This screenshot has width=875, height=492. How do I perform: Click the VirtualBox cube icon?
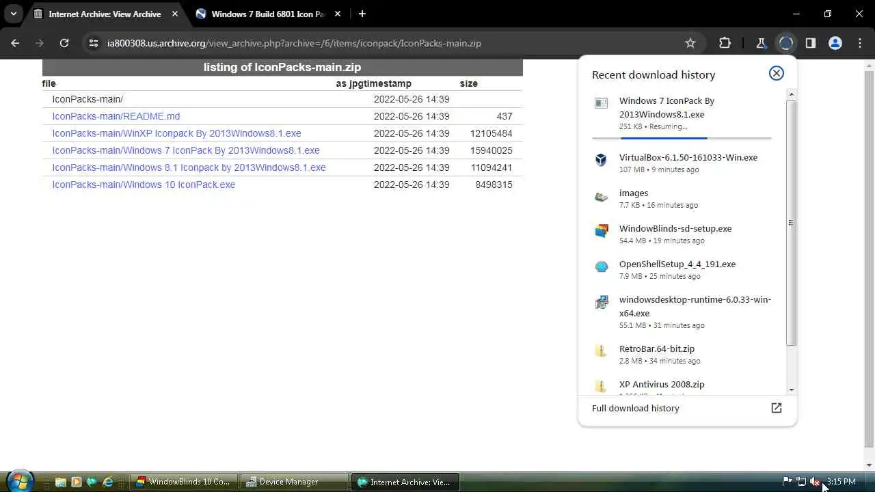coord(601,160)
